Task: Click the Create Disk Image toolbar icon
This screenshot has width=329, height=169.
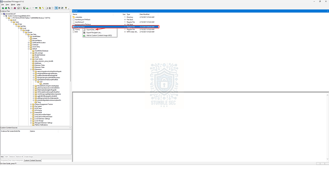Action: pyautogui.click(x=19, y=8)
